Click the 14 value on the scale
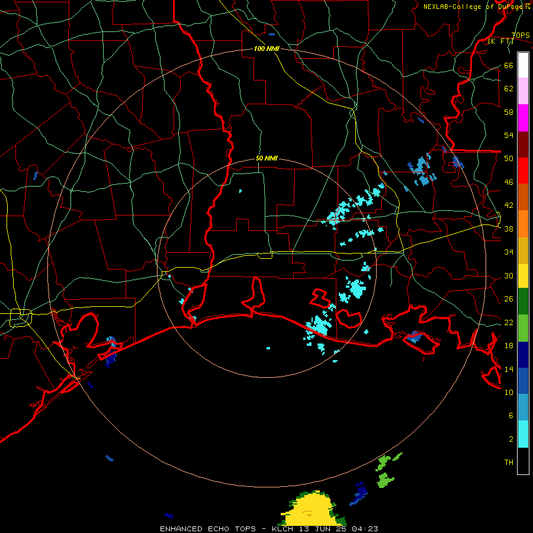 (x=509, y=369)
